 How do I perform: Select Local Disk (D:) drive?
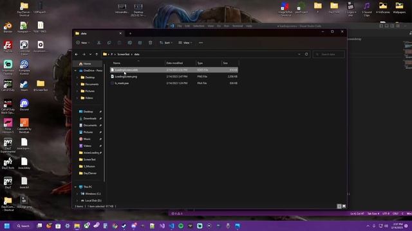click(93, 201)
